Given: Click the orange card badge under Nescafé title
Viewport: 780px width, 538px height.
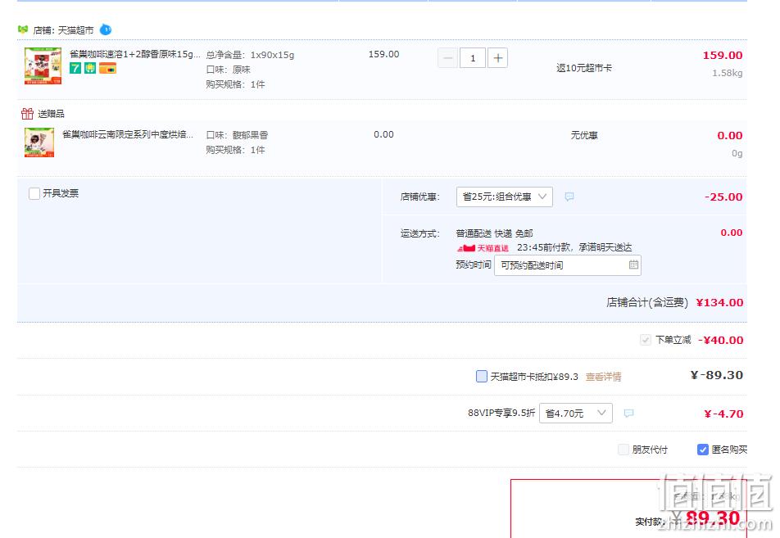Looking at the screenshot, I should click(x=107, y=68).
